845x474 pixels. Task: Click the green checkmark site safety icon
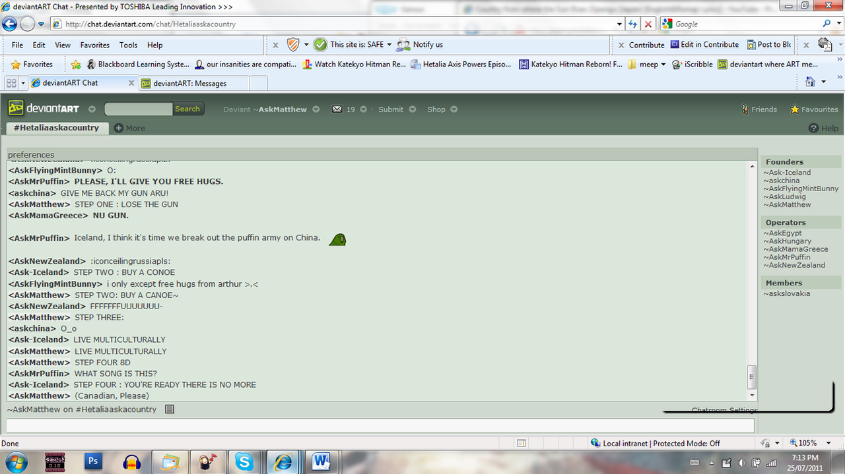320,44
